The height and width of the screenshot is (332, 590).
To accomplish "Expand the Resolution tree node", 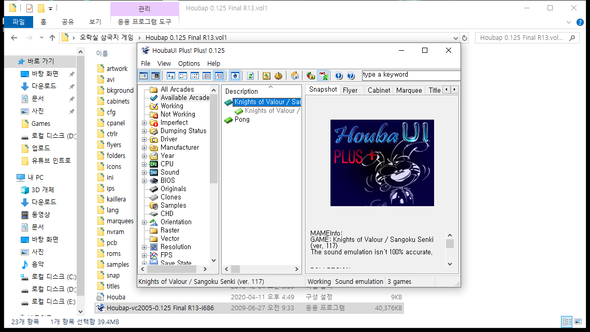I will coord(144,247).
